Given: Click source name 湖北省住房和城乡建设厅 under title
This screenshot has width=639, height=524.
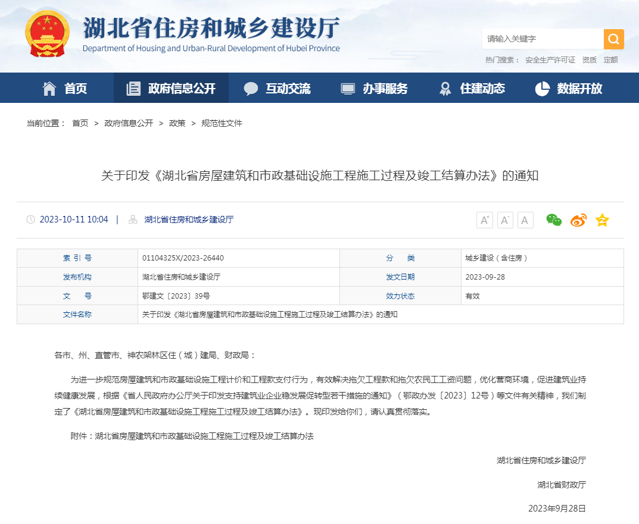Looking at the screenshot, I should point(189,219).
